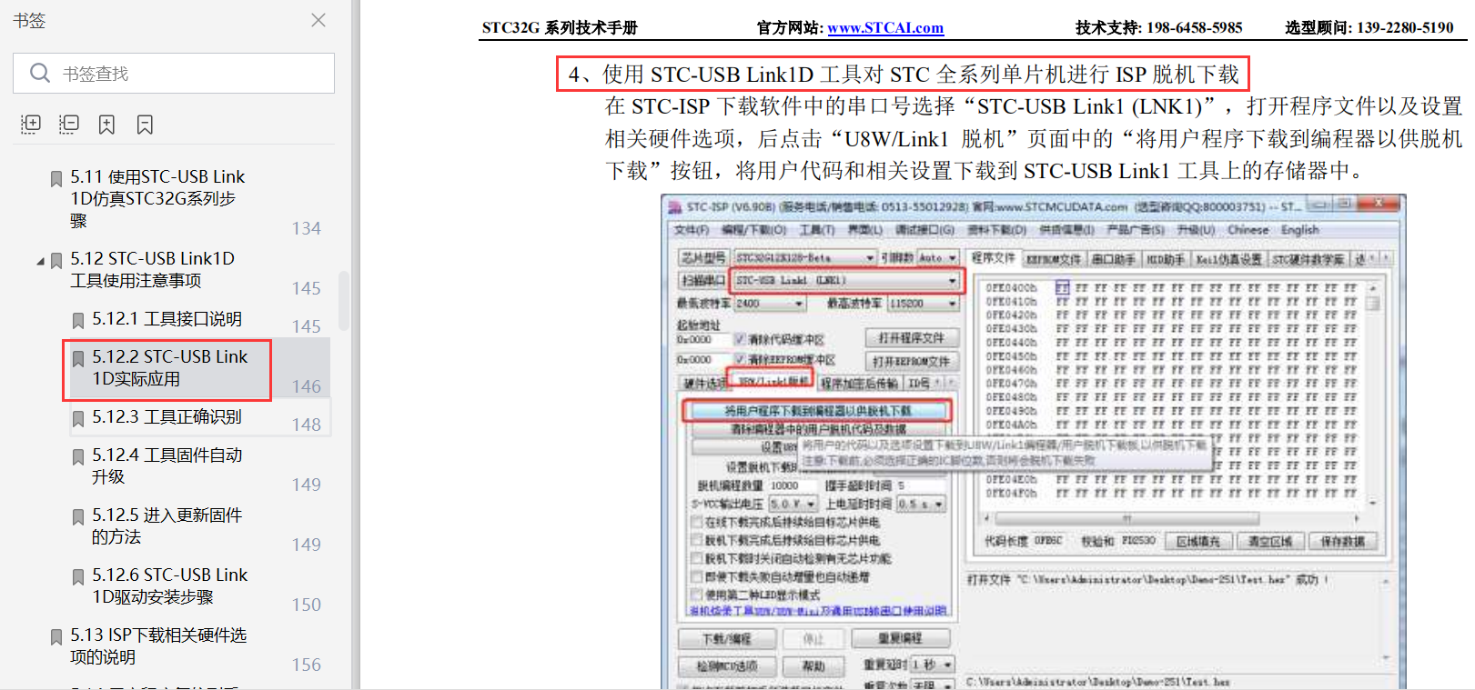Open bookmark 5.12.2 STC-USB Link1D实际应用
Image resolution: width=1475 pixels, height=690 pixels.
point(169,367)
